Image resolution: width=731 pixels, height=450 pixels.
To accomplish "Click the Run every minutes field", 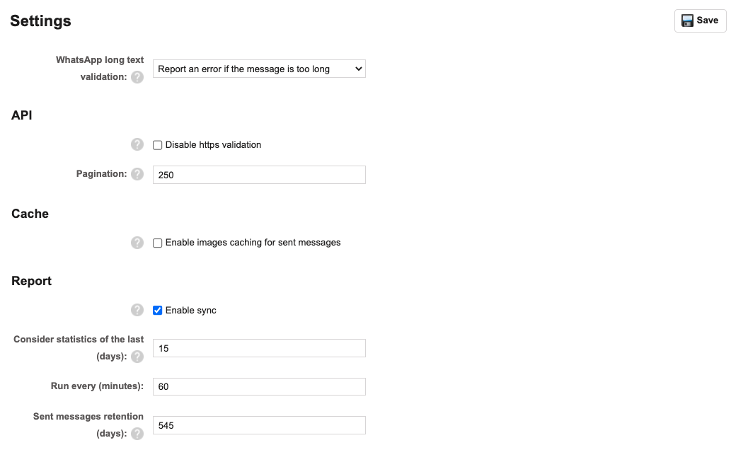I will (259, 386).
